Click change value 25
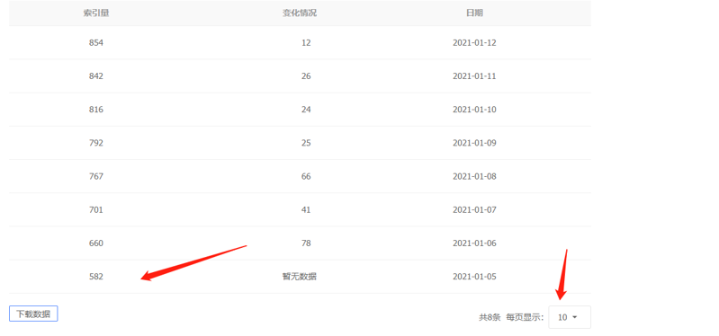This screenshot has height=336, width=719. coord(306,143)
